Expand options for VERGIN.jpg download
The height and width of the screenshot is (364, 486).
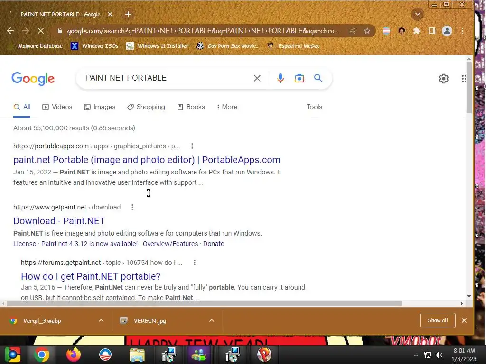click(x=212, y=321)
